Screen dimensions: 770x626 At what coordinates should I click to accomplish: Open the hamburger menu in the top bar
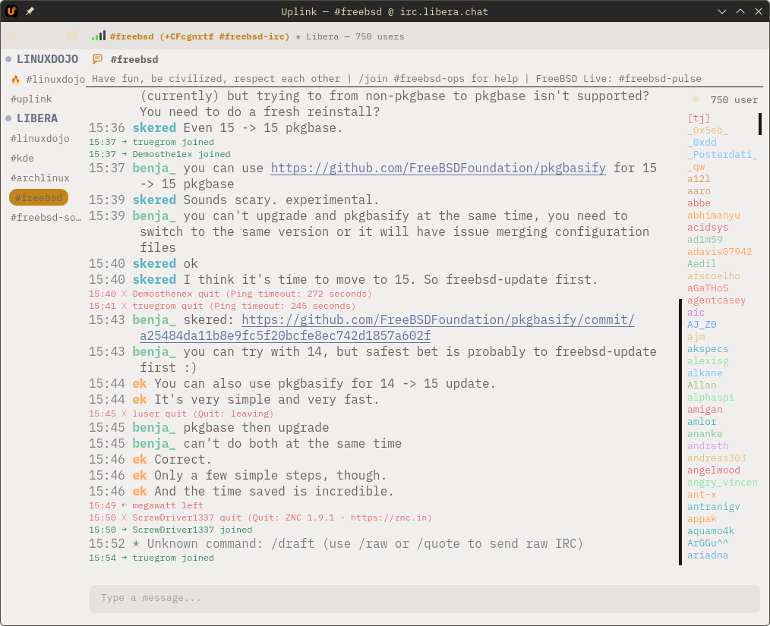(x=11, y=36)
